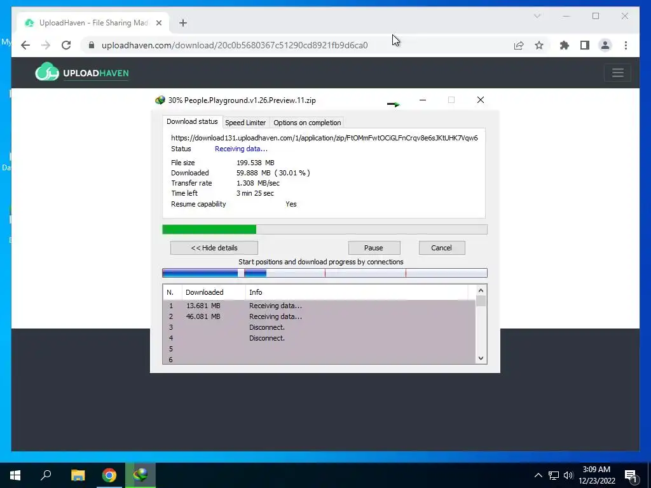Open Chrome tab search dropdown arrow

[537, 16]
